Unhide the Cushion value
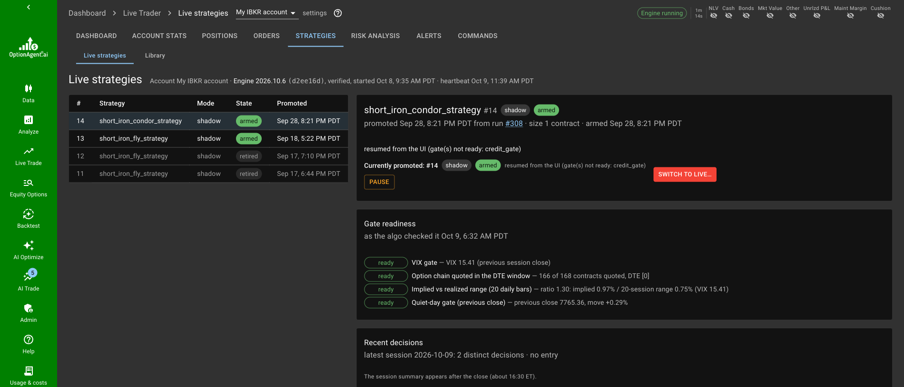The height and width of the screenshot is (387, 904). (x=880, y=16)
